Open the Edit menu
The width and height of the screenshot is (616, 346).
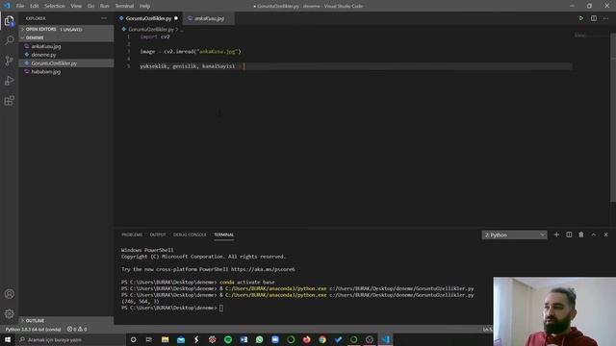tap(35, 6)
